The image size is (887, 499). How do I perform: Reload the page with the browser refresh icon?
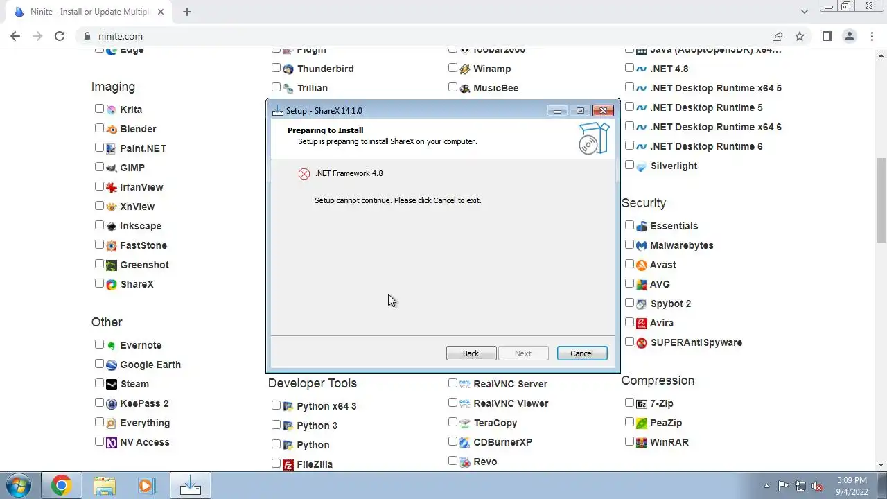(60, 36)
